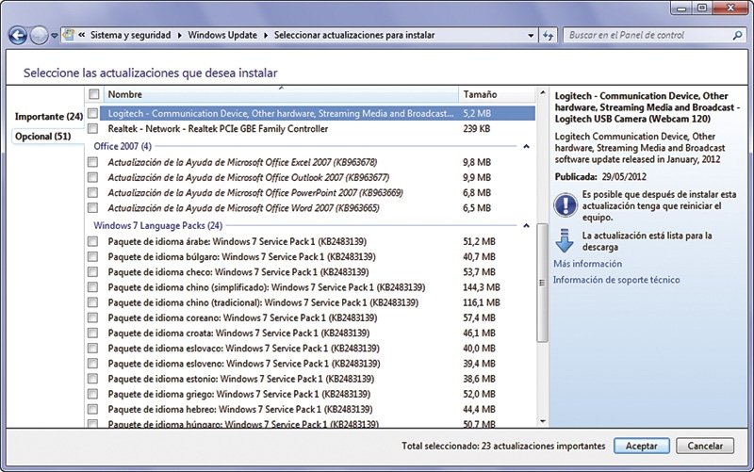
Task: Click the blue exclamation restart notice icon
Action: 565,205
